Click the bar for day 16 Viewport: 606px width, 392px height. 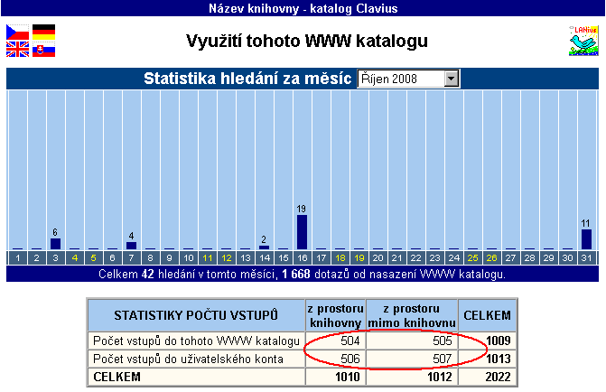(303, 232)
